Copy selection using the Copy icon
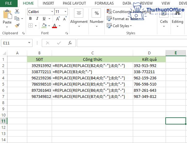Screen dimensions: 187x143 17,19
